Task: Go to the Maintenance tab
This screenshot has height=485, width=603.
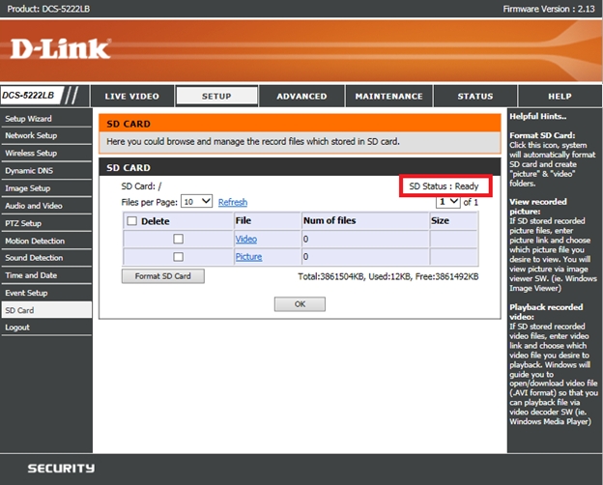Action: 388,97
